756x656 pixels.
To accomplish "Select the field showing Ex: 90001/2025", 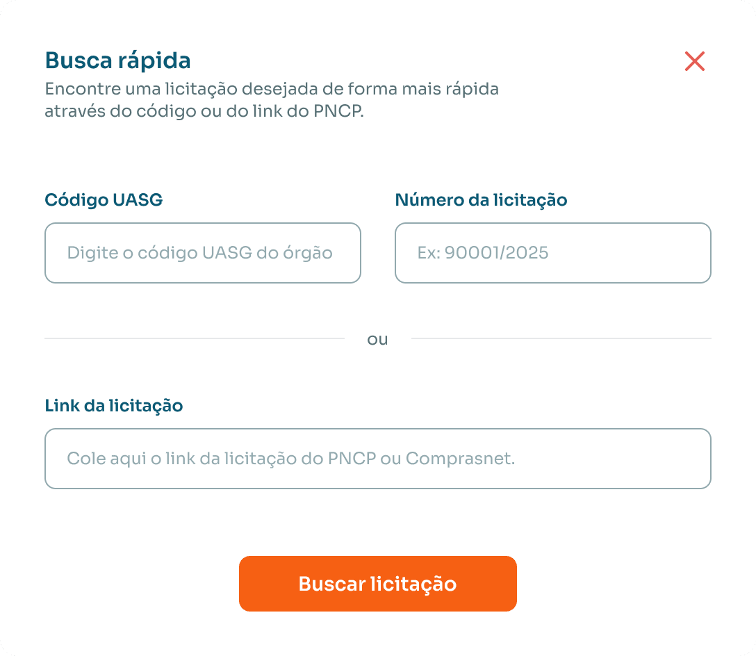I will click(x=552, y=253).
